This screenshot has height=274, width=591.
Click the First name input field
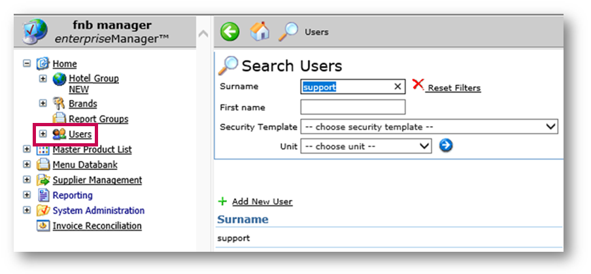[353, 107]
